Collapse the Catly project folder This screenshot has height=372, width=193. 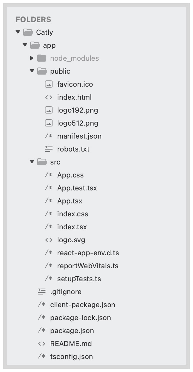click(18, 32)
